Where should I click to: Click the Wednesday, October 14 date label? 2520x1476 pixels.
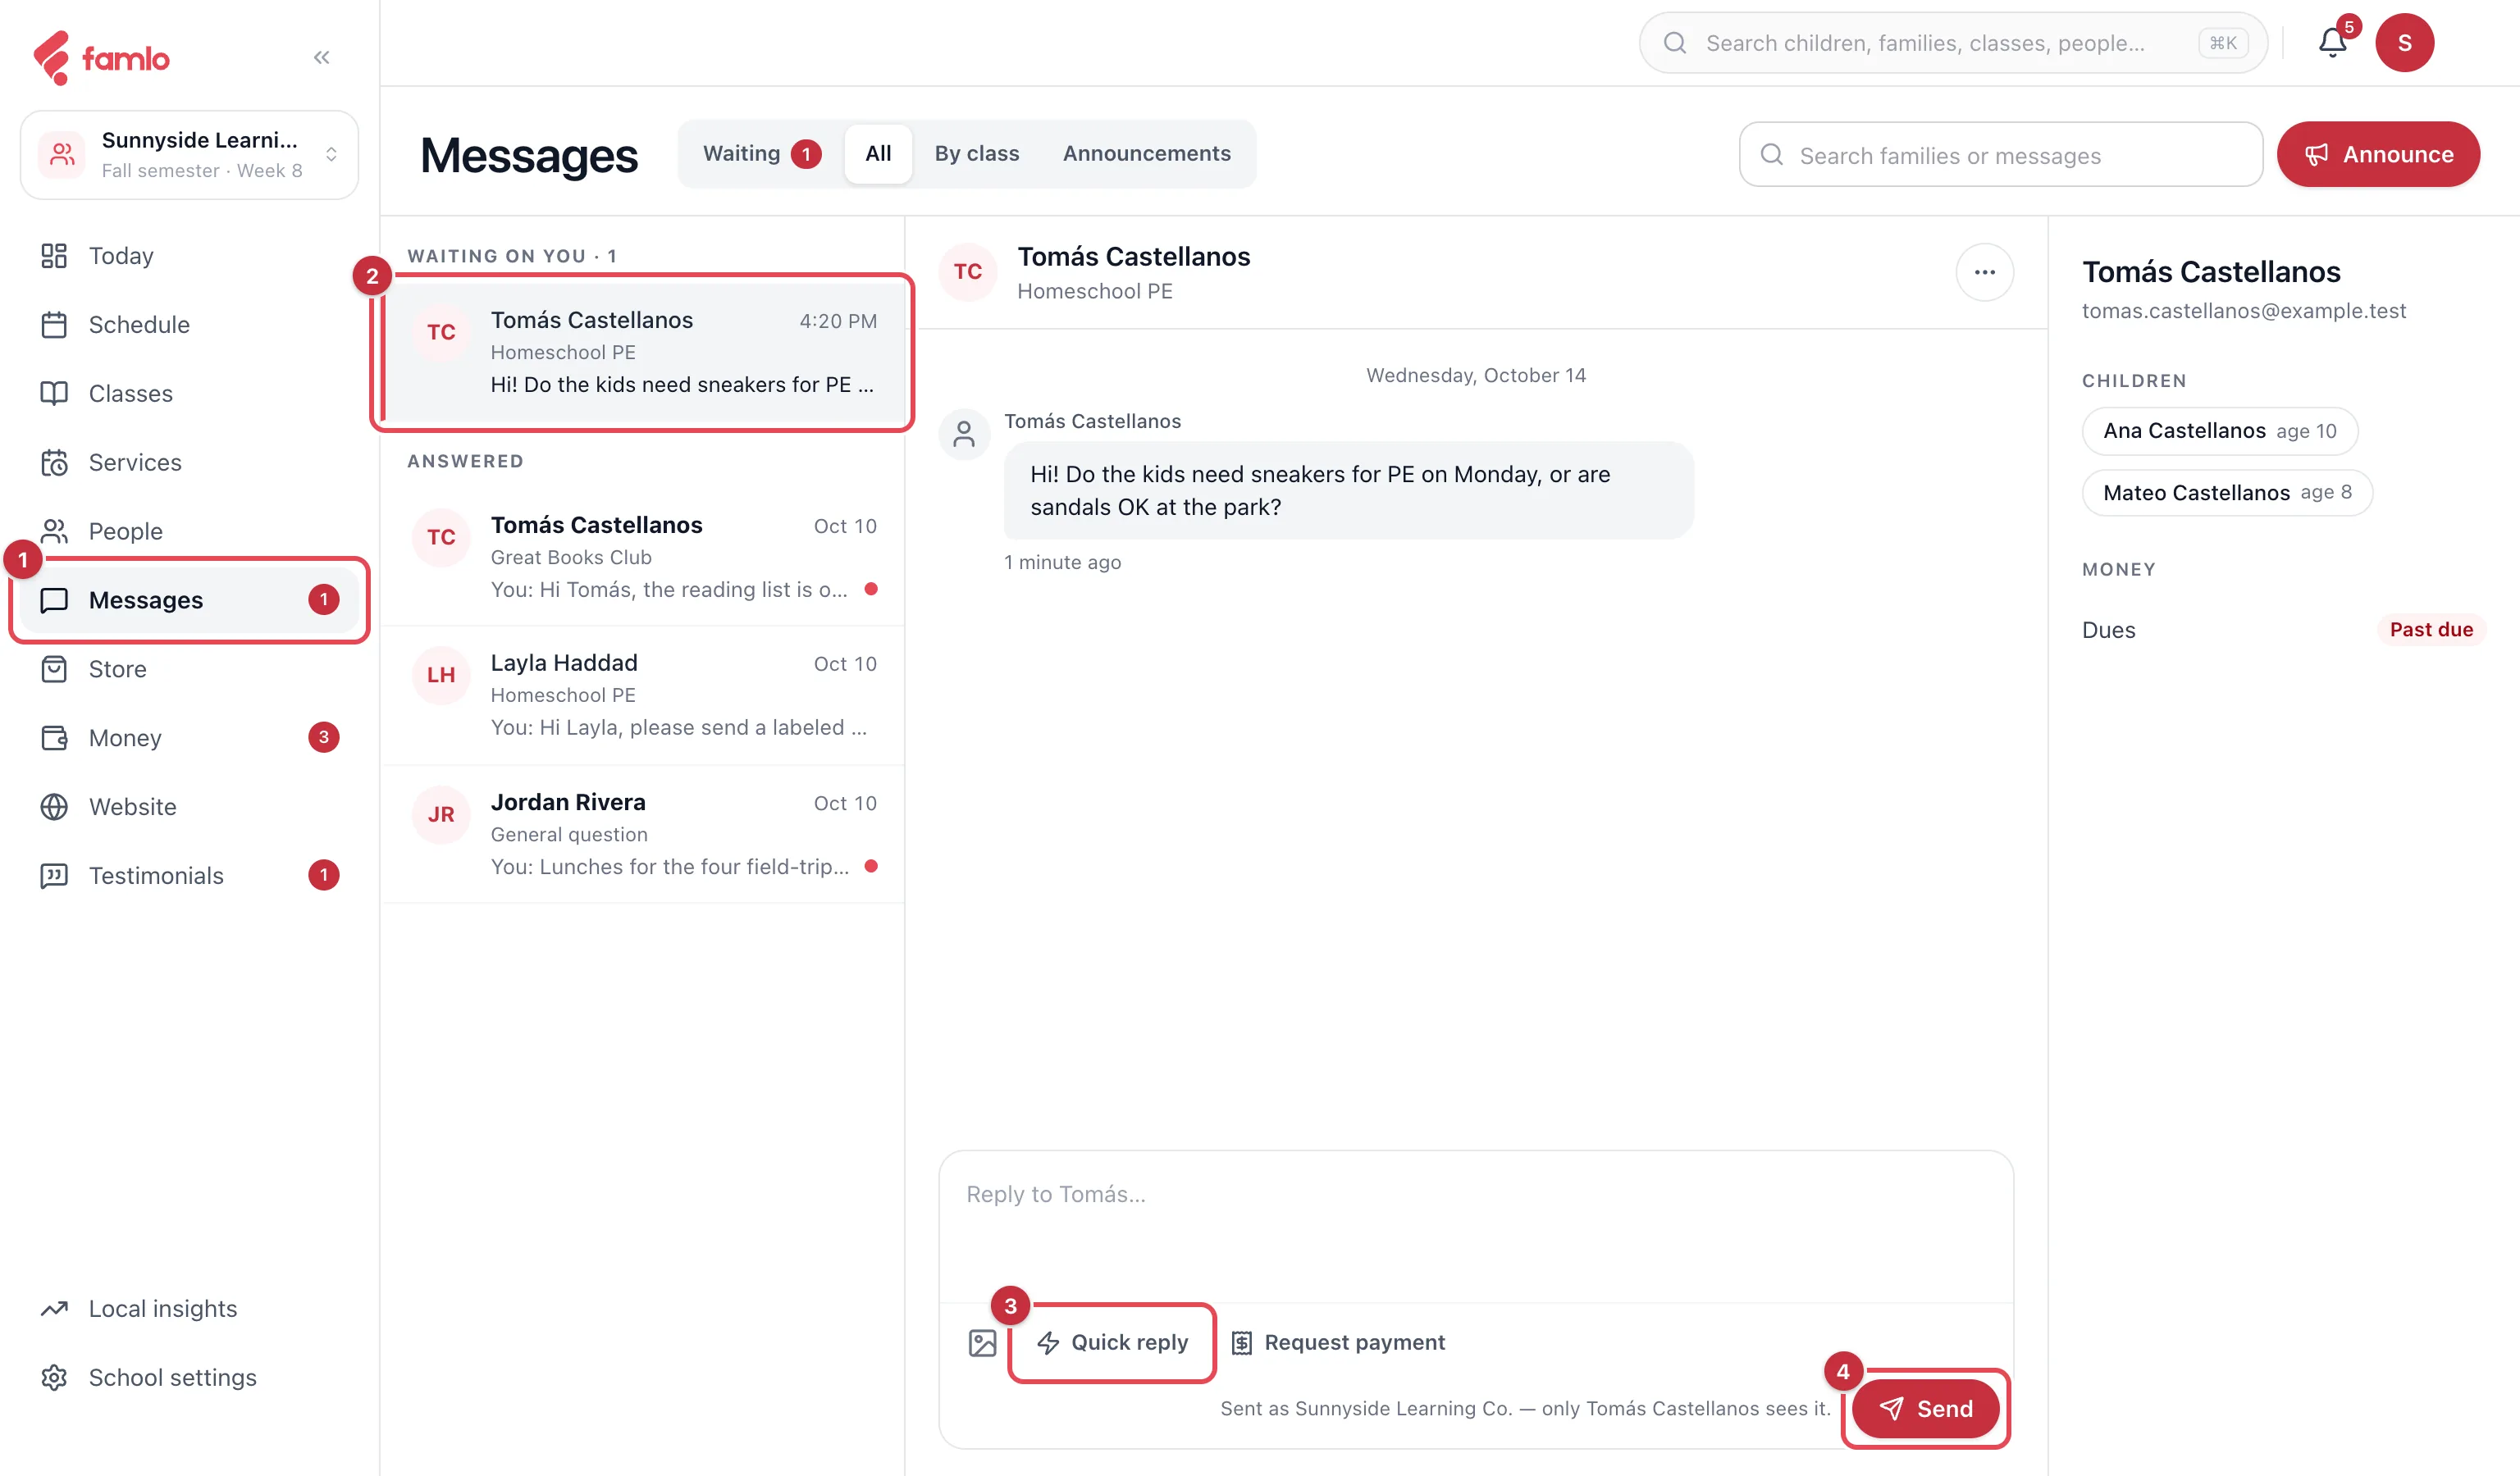[1475, 376]
